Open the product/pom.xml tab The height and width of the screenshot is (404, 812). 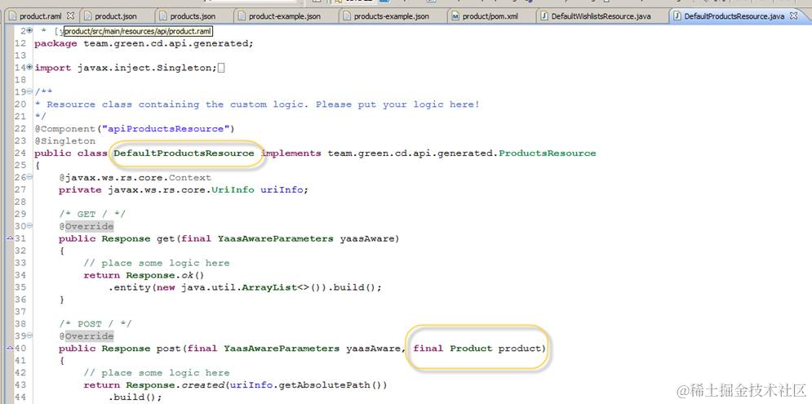490,16
